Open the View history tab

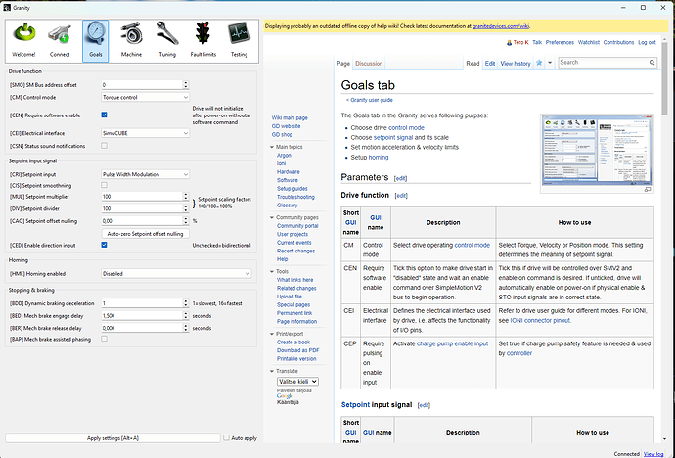pos(516,64)
